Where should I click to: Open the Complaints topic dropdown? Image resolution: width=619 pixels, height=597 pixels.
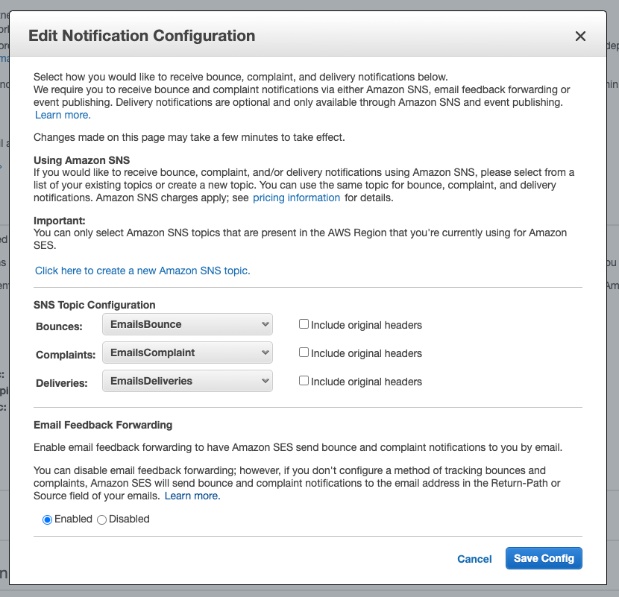pyautogui.click(x=187, y=353)
